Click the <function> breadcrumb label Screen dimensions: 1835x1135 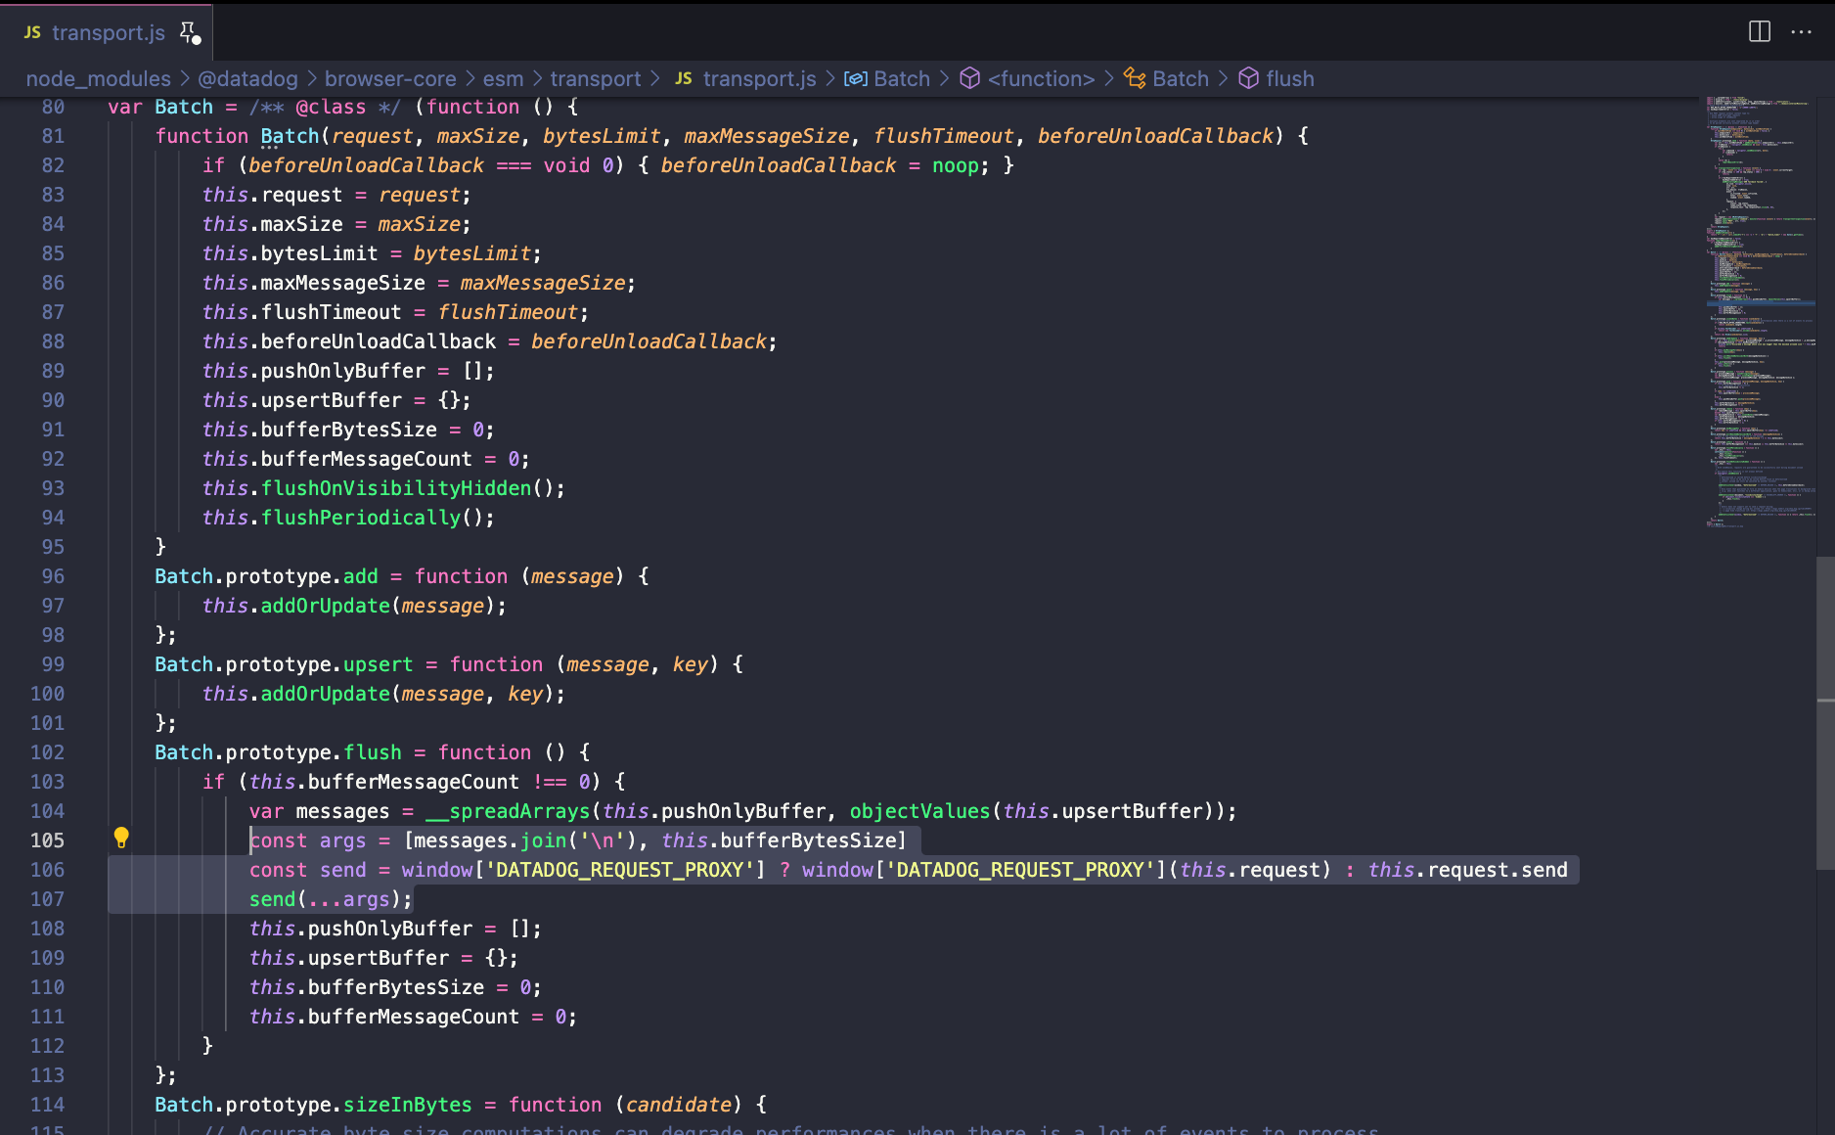pos(1041,78)
